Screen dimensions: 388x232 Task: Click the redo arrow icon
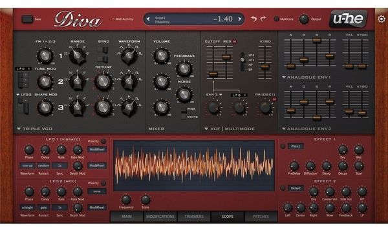click(x=263, y=19)
